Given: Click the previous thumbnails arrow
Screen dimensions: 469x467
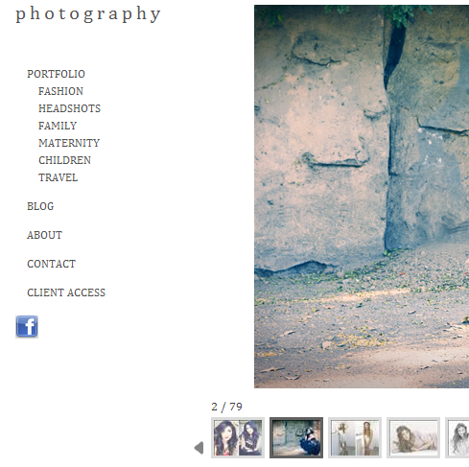Looking at the screenshot, I should (199, 448).
